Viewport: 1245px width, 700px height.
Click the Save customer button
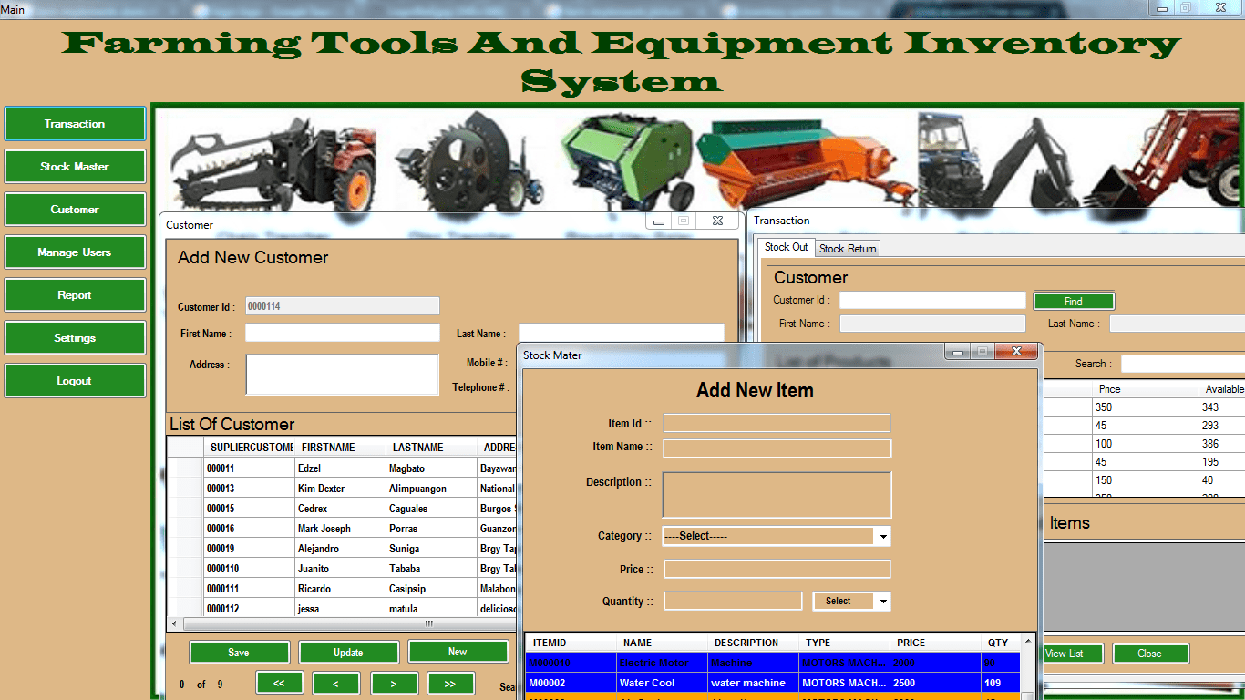(x=240, y=652)
